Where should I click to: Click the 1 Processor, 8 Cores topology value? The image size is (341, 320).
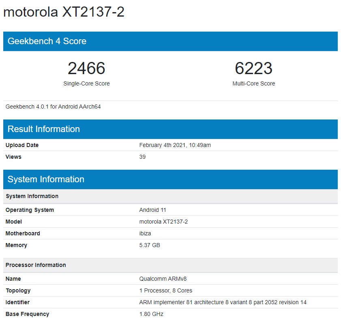[x=165, y=290]
